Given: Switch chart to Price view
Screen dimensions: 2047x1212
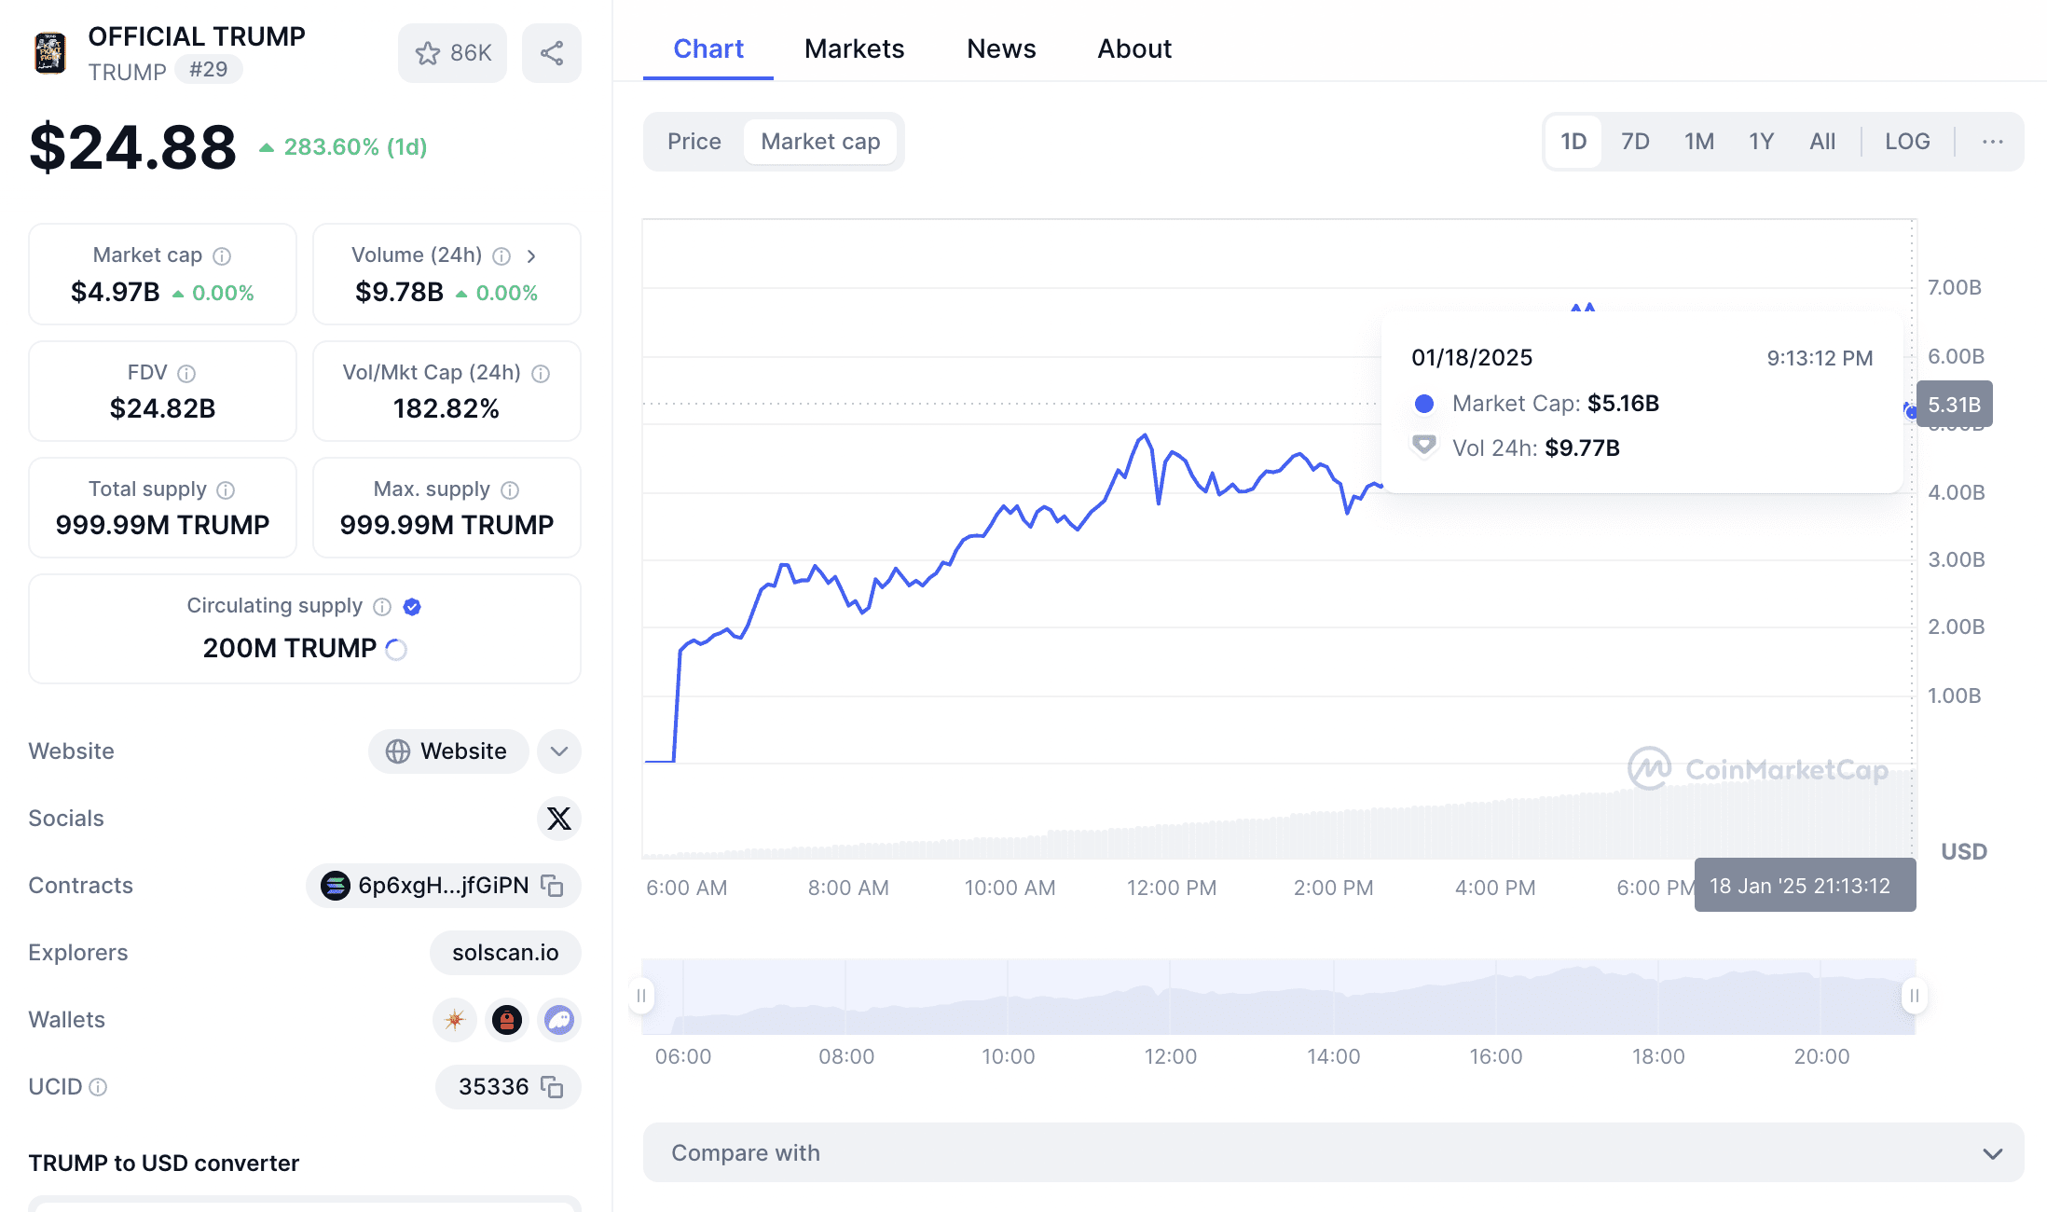Looking at the screenshot, I should (x=694, y=142).
